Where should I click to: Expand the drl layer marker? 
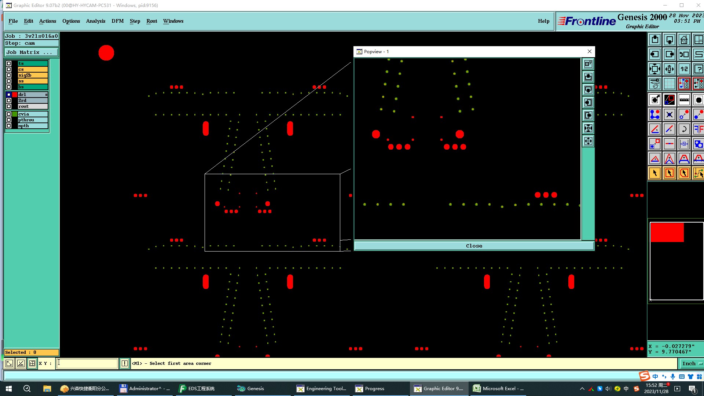pos(46,95)
